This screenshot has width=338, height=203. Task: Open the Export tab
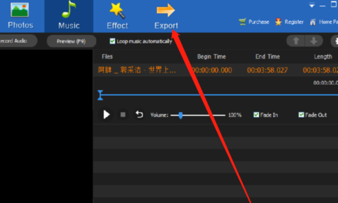point(166,16)
